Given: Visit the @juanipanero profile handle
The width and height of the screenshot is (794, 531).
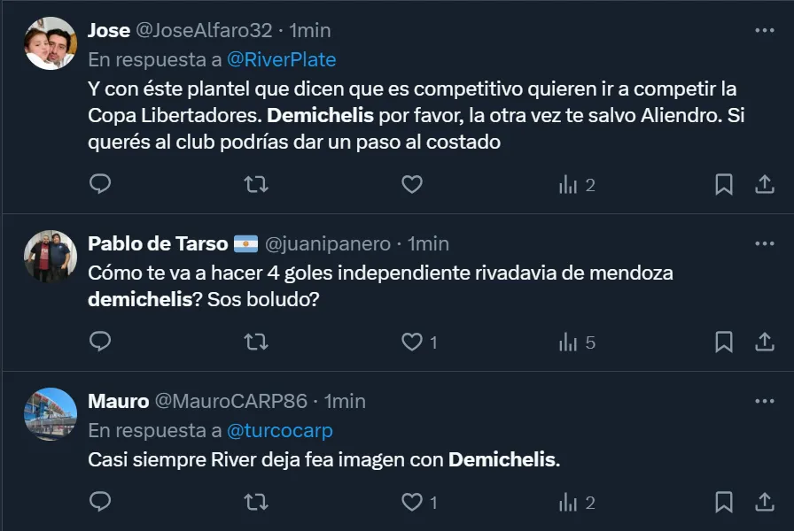Looking at the screenshot, I should (x=327, y=243).
